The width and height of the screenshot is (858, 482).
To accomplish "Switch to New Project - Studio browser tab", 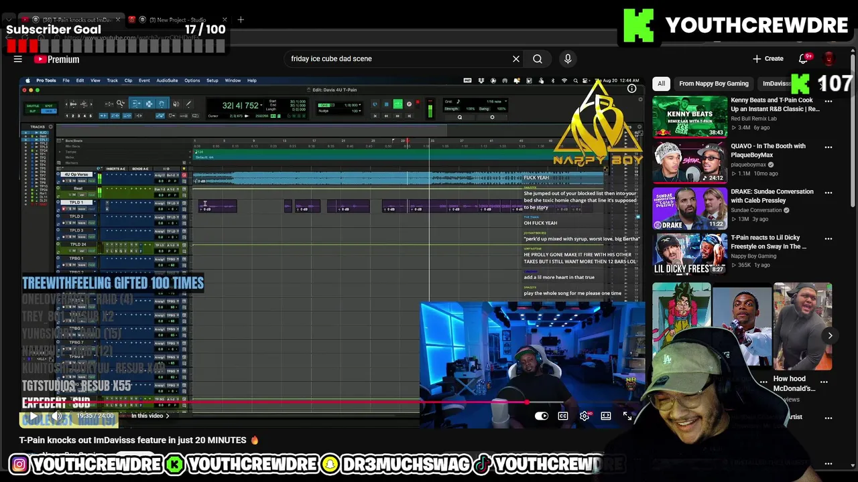I will pyautogui.click(x=178, y=20).
